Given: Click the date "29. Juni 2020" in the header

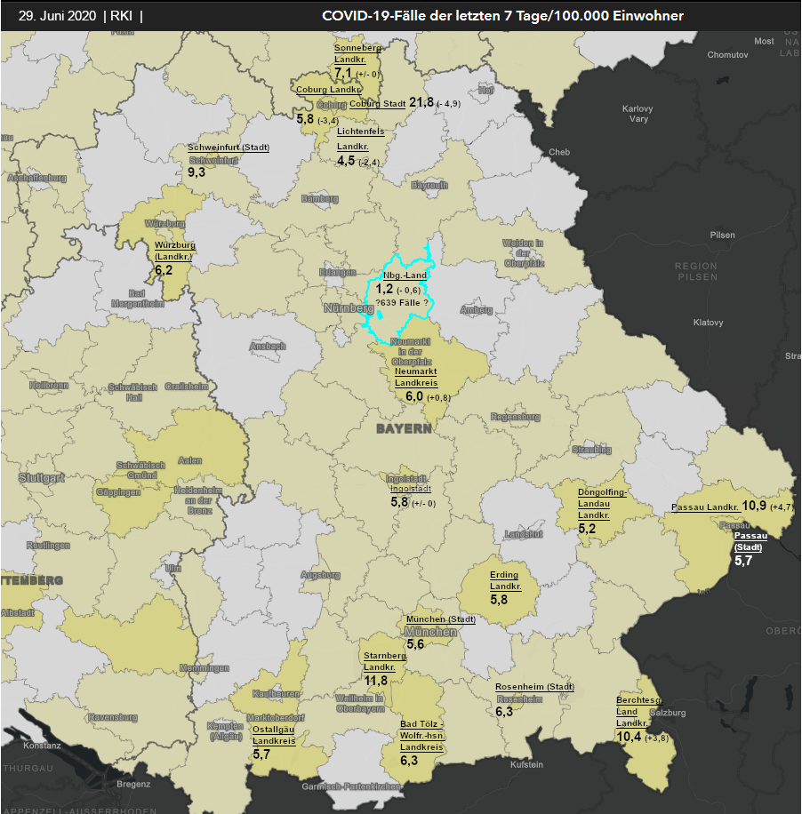Looking at the screenshot, I should [x=57, y=16].
